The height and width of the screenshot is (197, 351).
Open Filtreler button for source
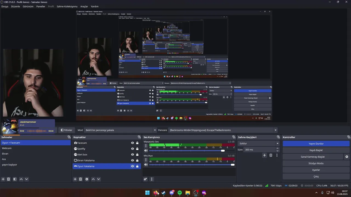(x=67, y=130)
